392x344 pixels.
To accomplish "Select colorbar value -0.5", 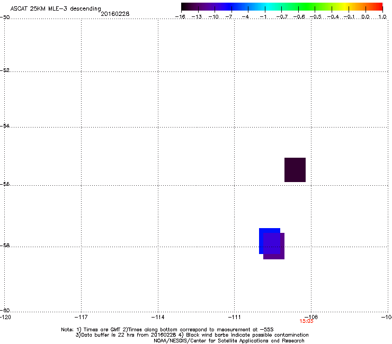I will pyautogui.click(x=316, y=17).
